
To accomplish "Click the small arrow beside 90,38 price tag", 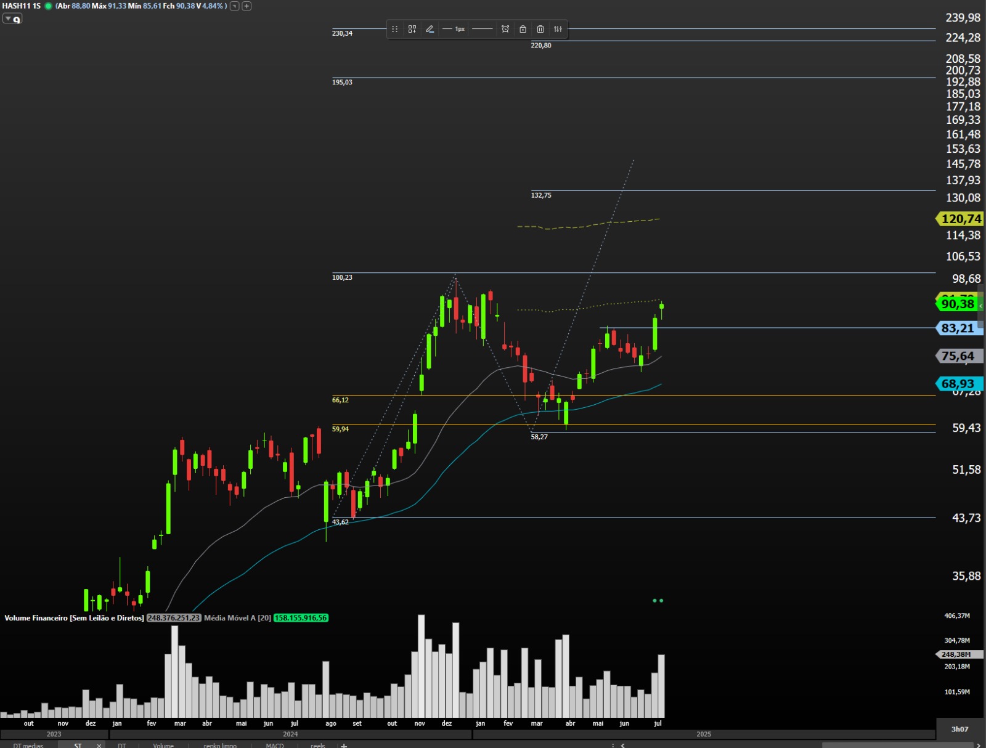I will click(981, 306).
